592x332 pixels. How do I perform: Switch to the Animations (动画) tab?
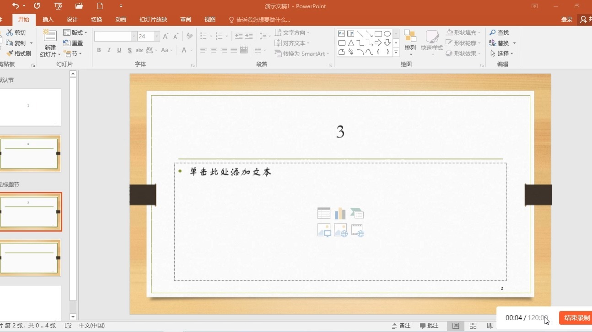[x=121, y=20]
